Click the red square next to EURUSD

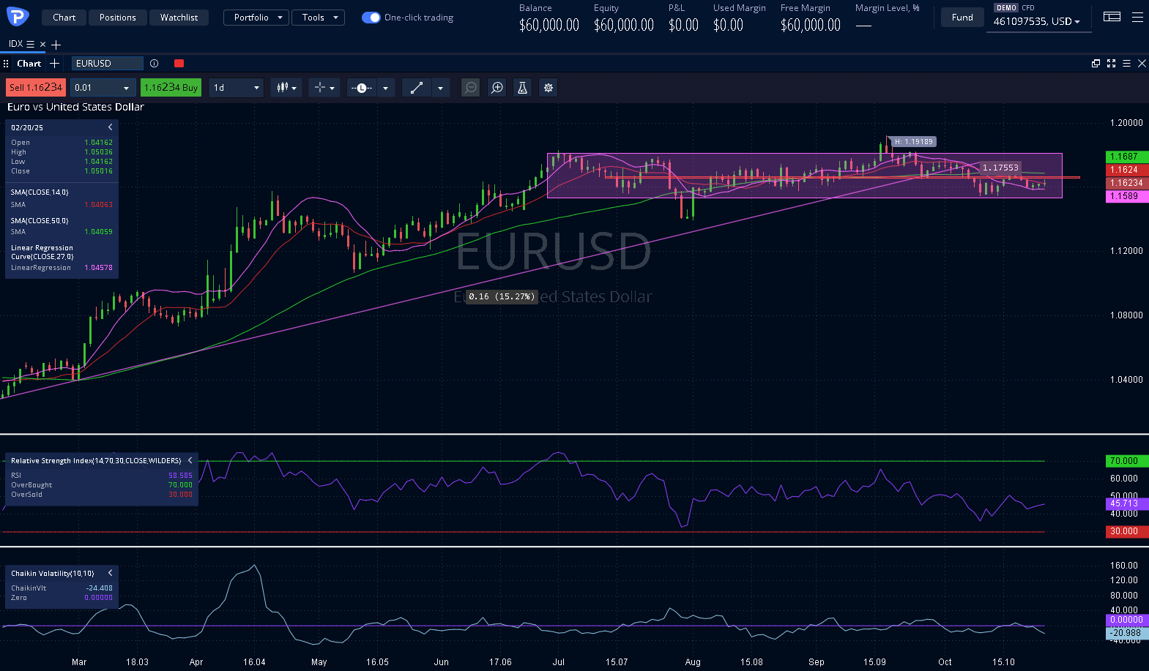179,64
